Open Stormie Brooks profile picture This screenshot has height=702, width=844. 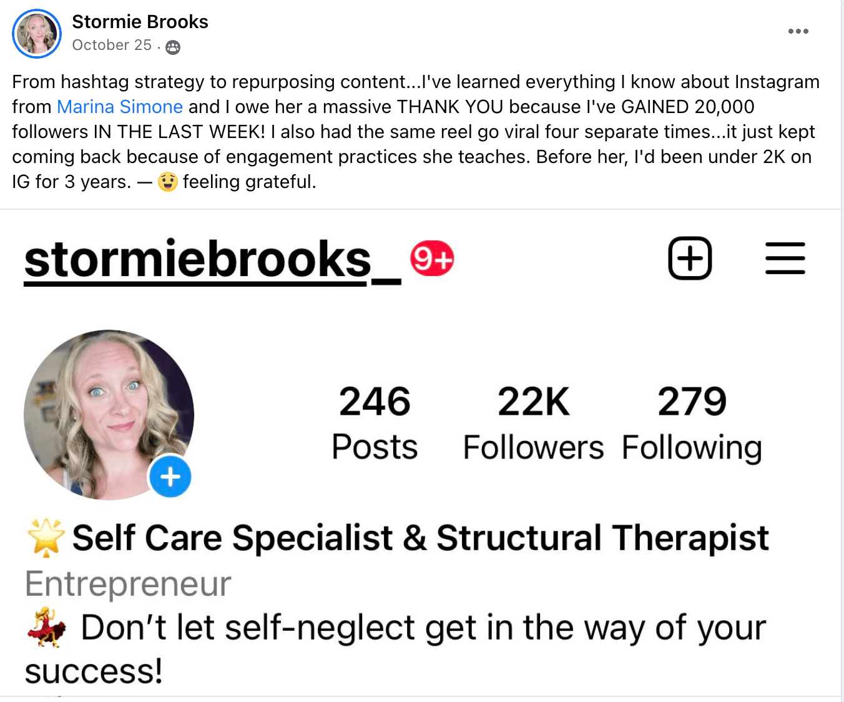tap(37, 34)
